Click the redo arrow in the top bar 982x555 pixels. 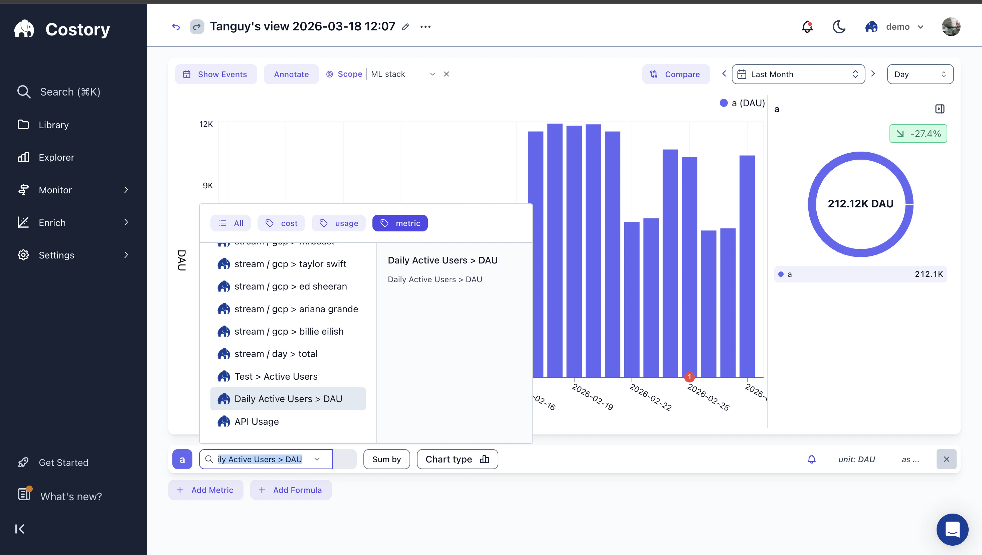(197, 26)
